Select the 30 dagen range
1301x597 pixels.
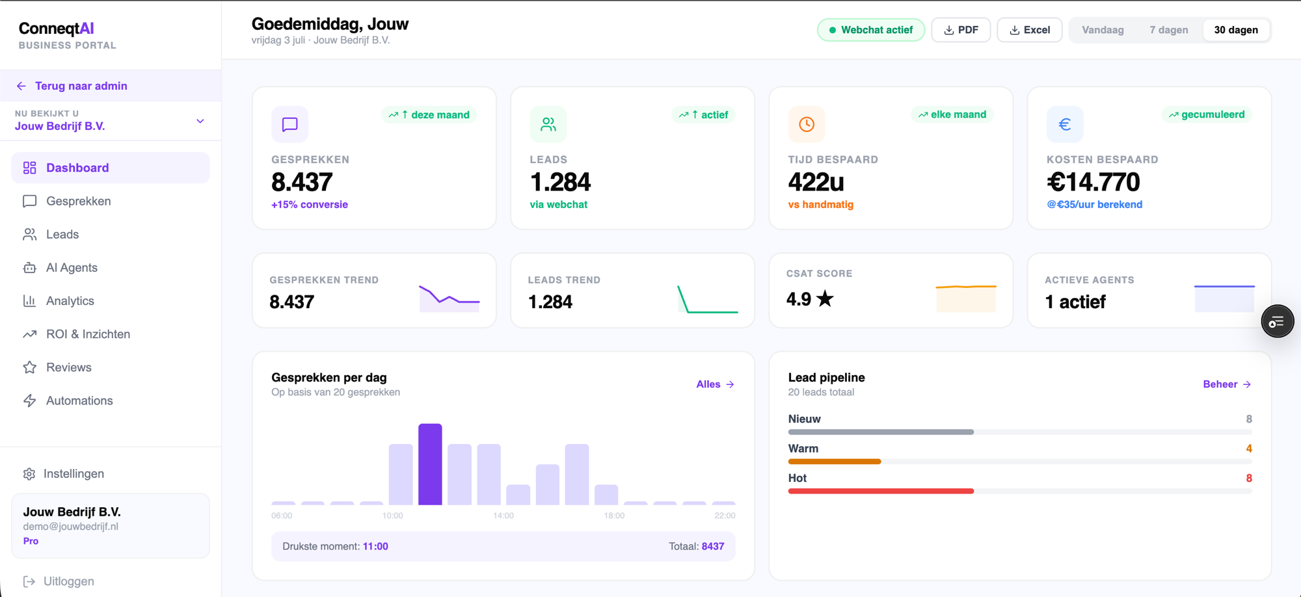tap(1236, 30)
